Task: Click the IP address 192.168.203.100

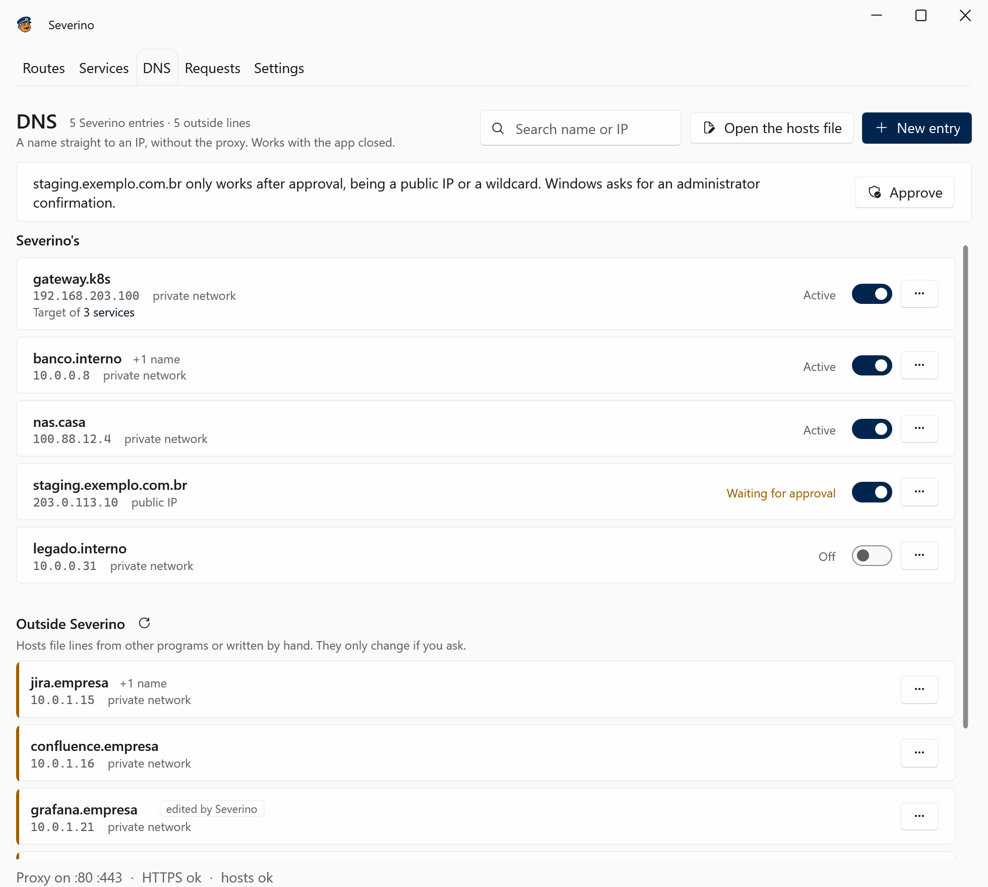Action: [x=86, y=296]
